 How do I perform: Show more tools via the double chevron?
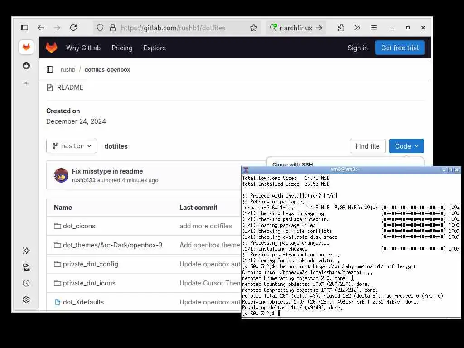[x=357, y=28]
